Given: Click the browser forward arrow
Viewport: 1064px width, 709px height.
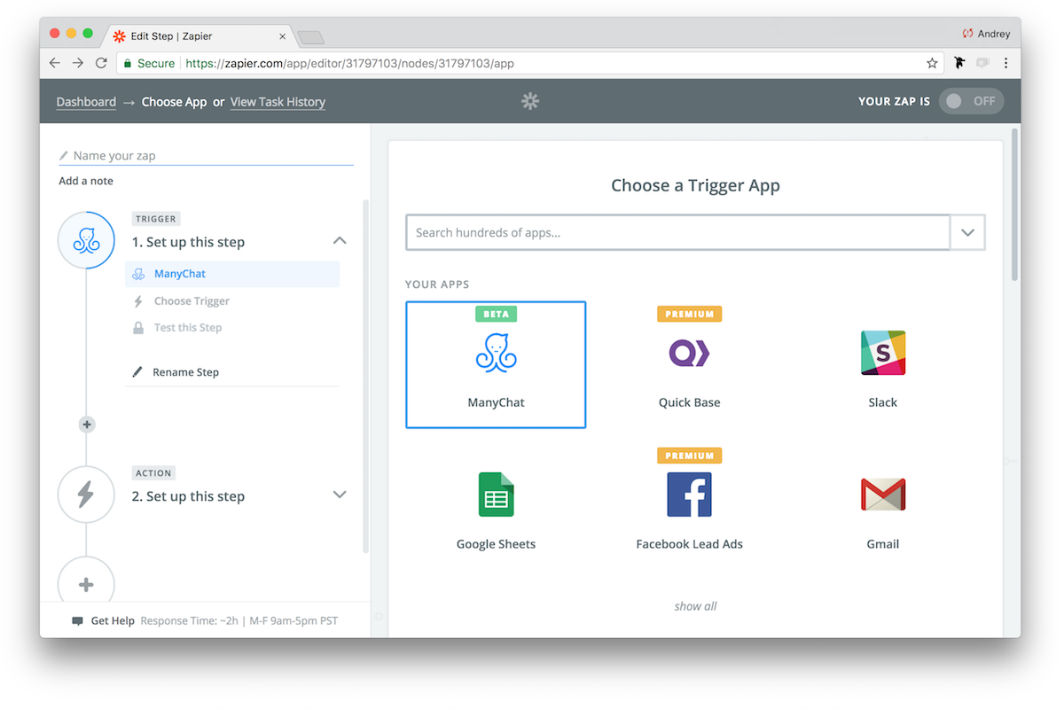Looking at the screenshot, I should [78, 63].
